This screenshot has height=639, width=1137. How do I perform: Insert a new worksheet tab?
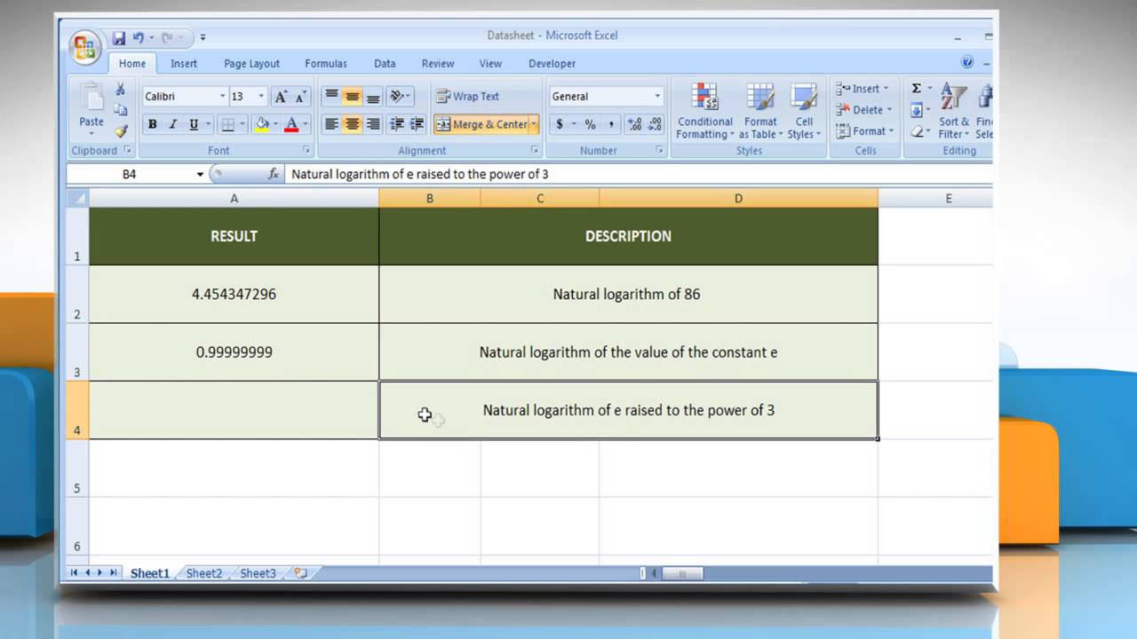[x=300, y=573]
